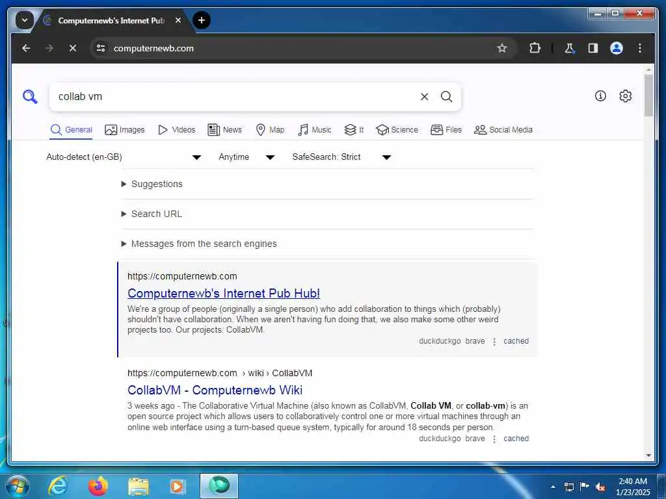The width and height of the screenshot is (666, 499).
Task: Click the SearXNG magnifier logo
Action: (x=30, y=97)
